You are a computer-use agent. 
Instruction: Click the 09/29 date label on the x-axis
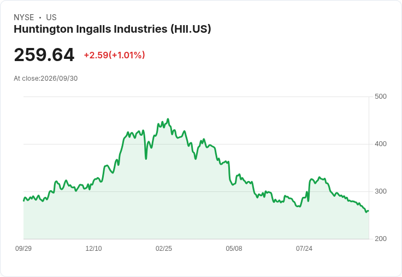click(23, 248)
